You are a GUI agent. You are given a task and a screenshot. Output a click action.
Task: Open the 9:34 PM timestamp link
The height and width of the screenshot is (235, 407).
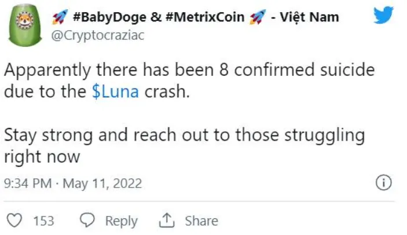pyautogui.click(x=28, y=184)
